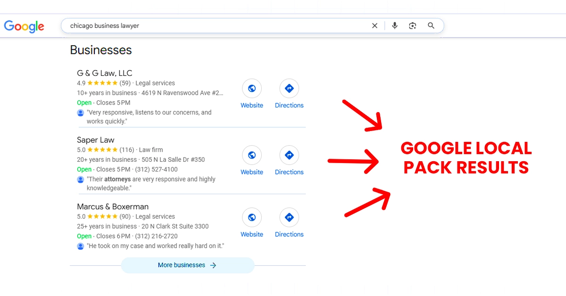Click Saper Law's 116 reviews count
This screenshot has height=296, width=566.
tap(127, 150)
